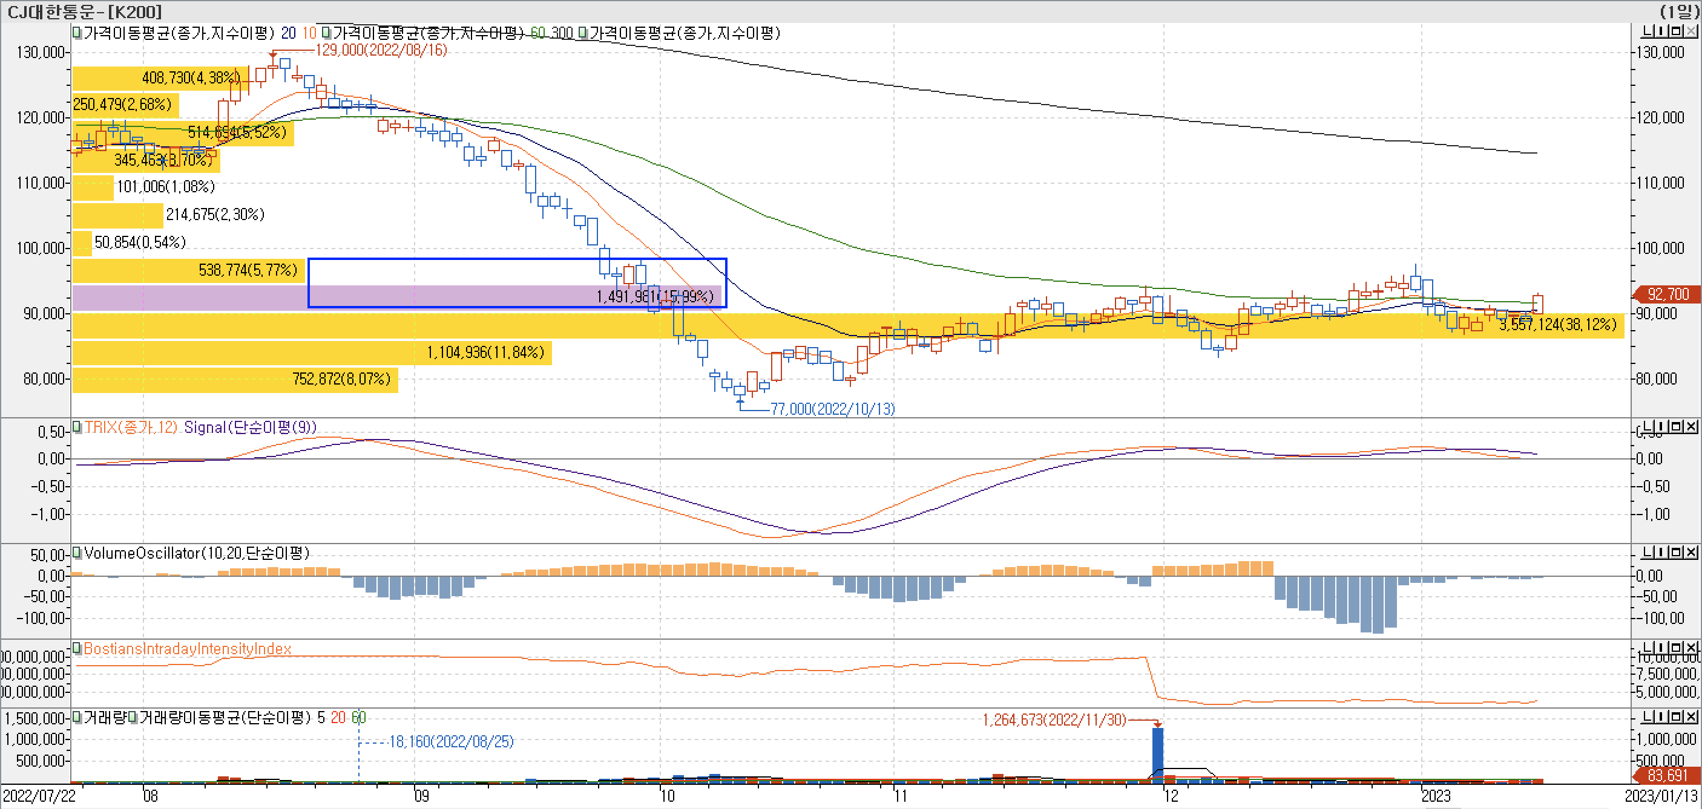This screenshot has height=809, width=1702.
Task: Click the BostiansIntradayIntensityIndex label text
Action: [187, 649]
